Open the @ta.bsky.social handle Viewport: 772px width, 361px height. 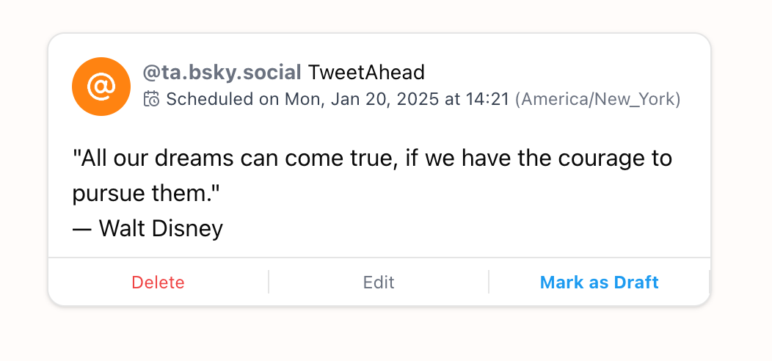[222, 73]
